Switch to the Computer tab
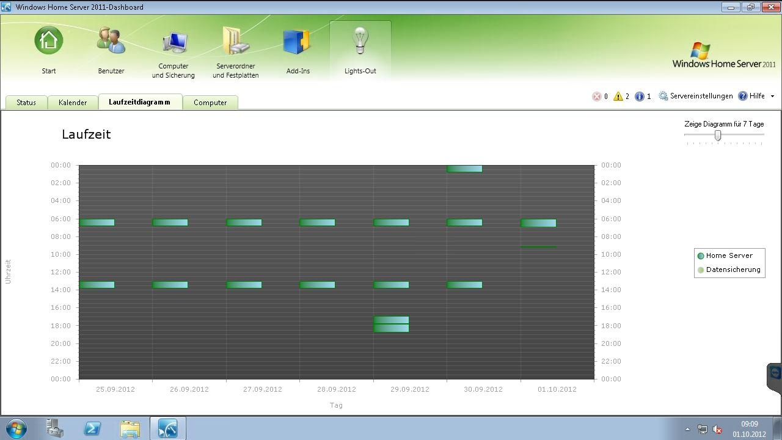The image size is (782, 440). [x=210, y=103]
